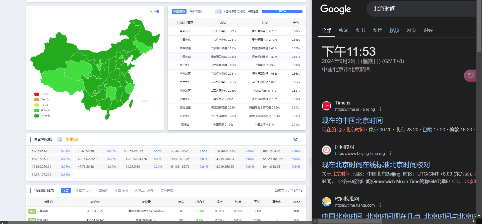Image resolution: width=482 pixels, height=224 pixels.
Task: Select the 中国地区 tab
Action: (179, 11)
